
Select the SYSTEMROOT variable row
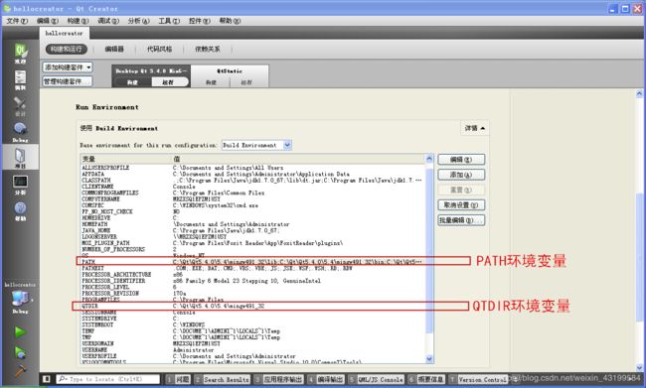click(x=253, y=324)
